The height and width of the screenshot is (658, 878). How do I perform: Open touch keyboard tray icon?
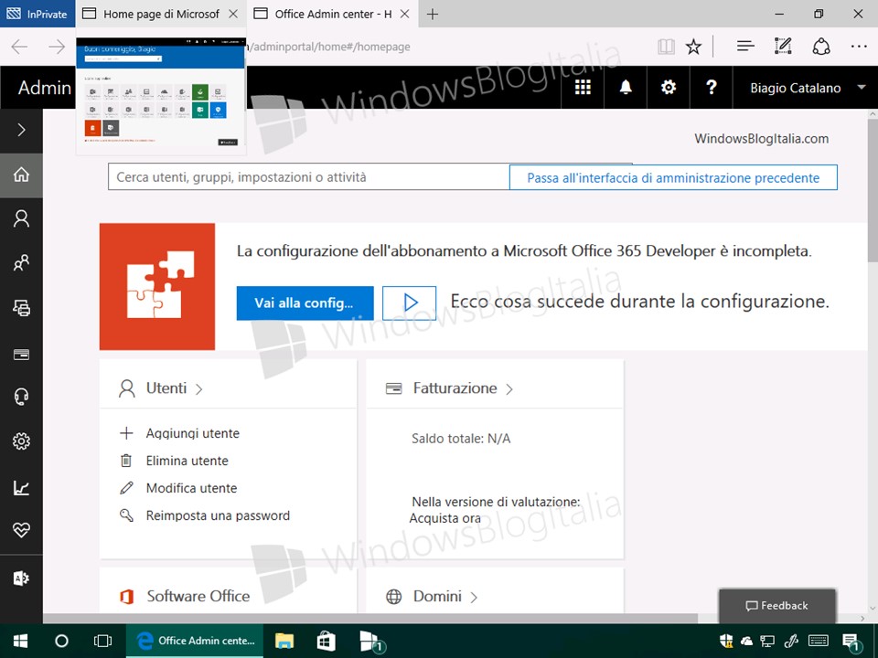coord(819,641)
